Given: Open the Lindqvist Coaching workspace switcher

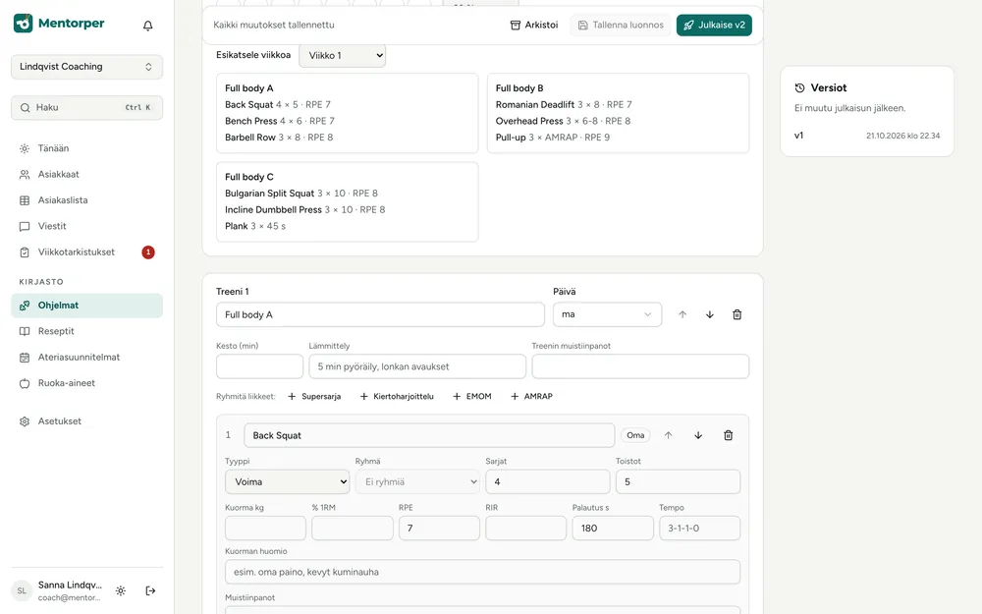Looking at the screenshot, I should pyautogui.click(x=87, y=67).
